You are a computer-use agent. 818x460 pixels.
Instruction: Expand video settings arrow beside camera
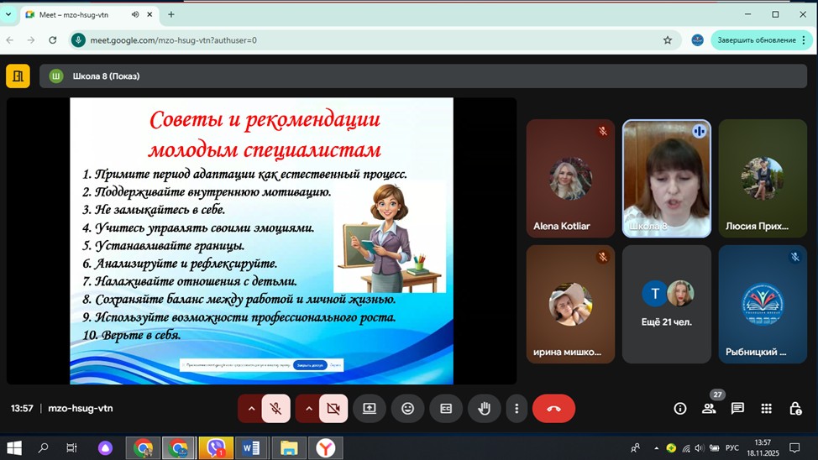308,409
